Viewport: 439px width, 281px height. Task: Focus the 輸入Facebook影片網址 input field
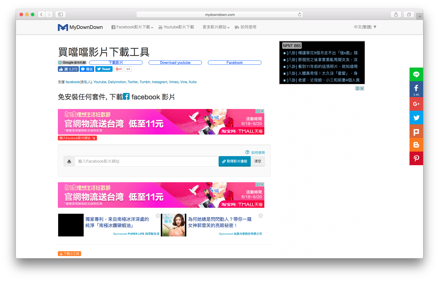point(147,161)
